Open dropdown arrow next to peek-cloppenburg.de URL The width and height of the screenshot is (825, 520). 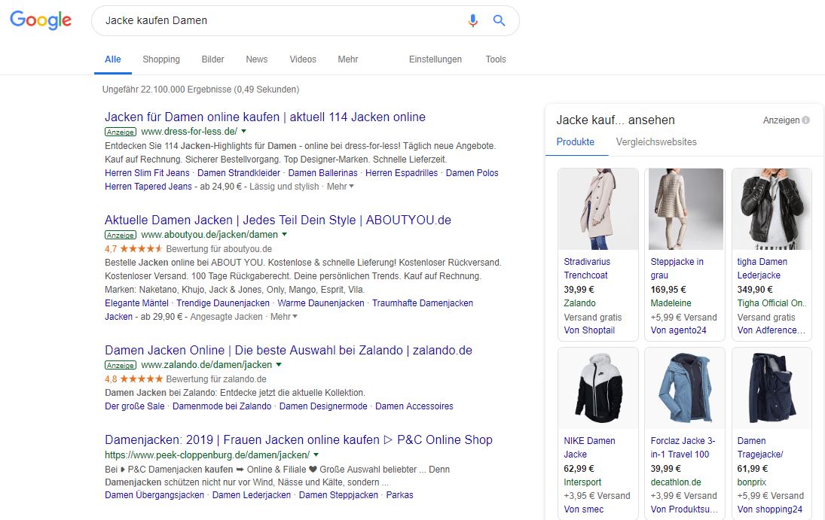[316, 455]
